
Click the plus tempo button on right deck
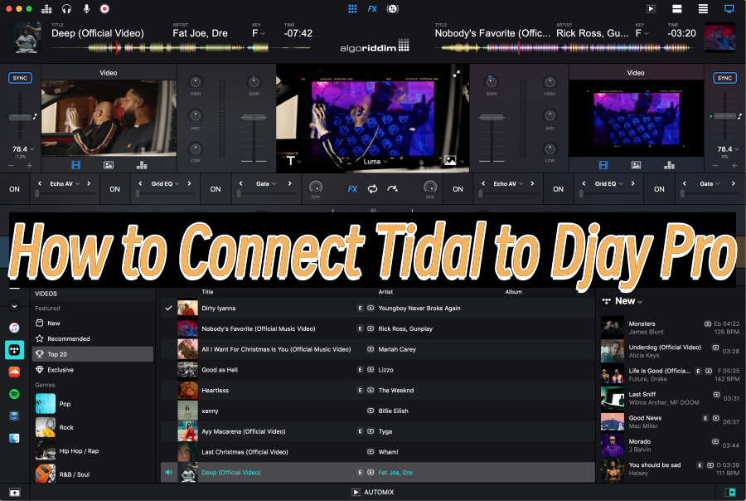pos(734,166)
